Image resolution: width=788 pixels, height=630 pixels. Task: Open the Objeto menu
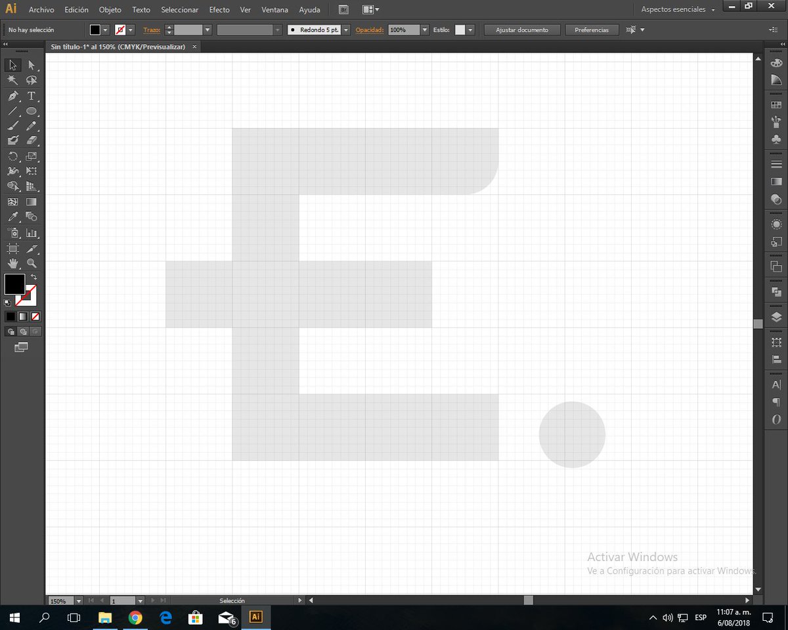pos(110,10)
